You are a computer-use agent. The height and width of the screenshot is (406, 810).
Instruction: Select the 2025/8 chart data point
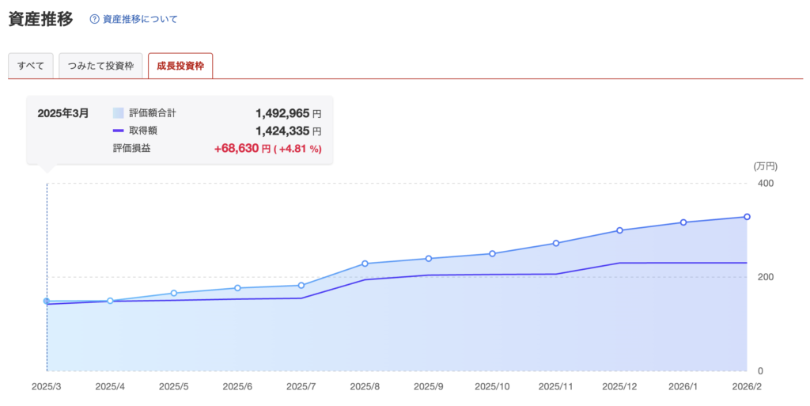pos(365,264)
